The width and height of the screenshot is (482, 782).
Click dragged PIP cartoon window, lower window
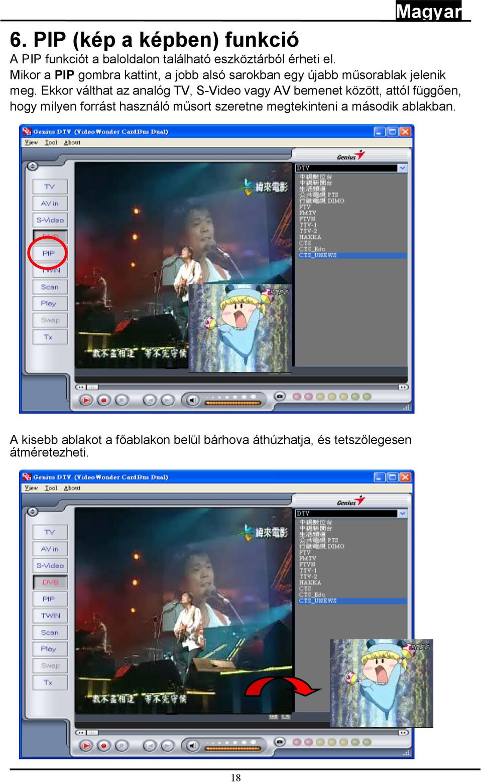coord(381,683)
